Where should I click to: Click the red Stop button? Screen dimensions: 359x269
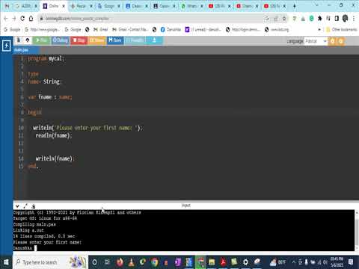coord(79,40)
